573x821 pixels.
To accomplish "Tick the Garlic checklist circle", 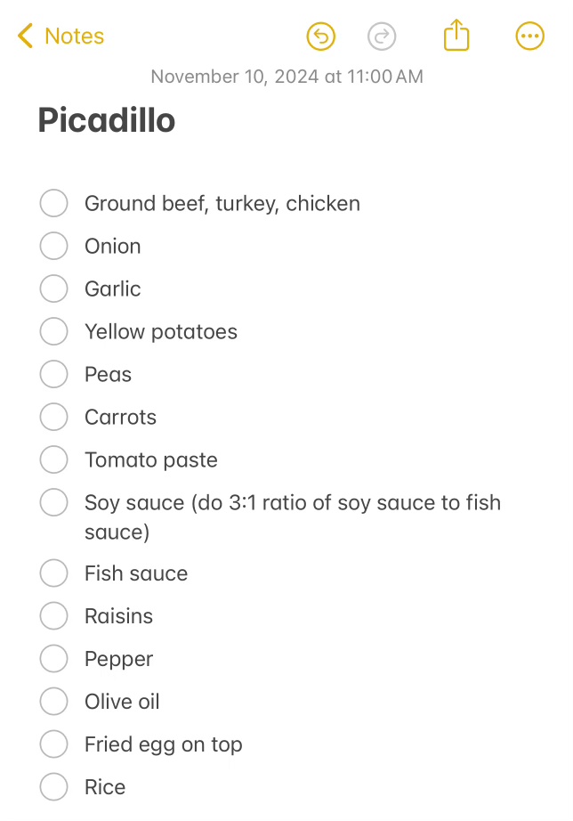I will 54,289.
